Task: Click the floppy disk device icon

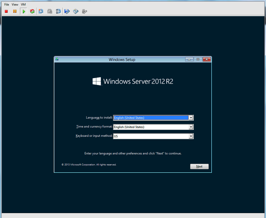Action: pyautogui.click(x=67, y=11)
